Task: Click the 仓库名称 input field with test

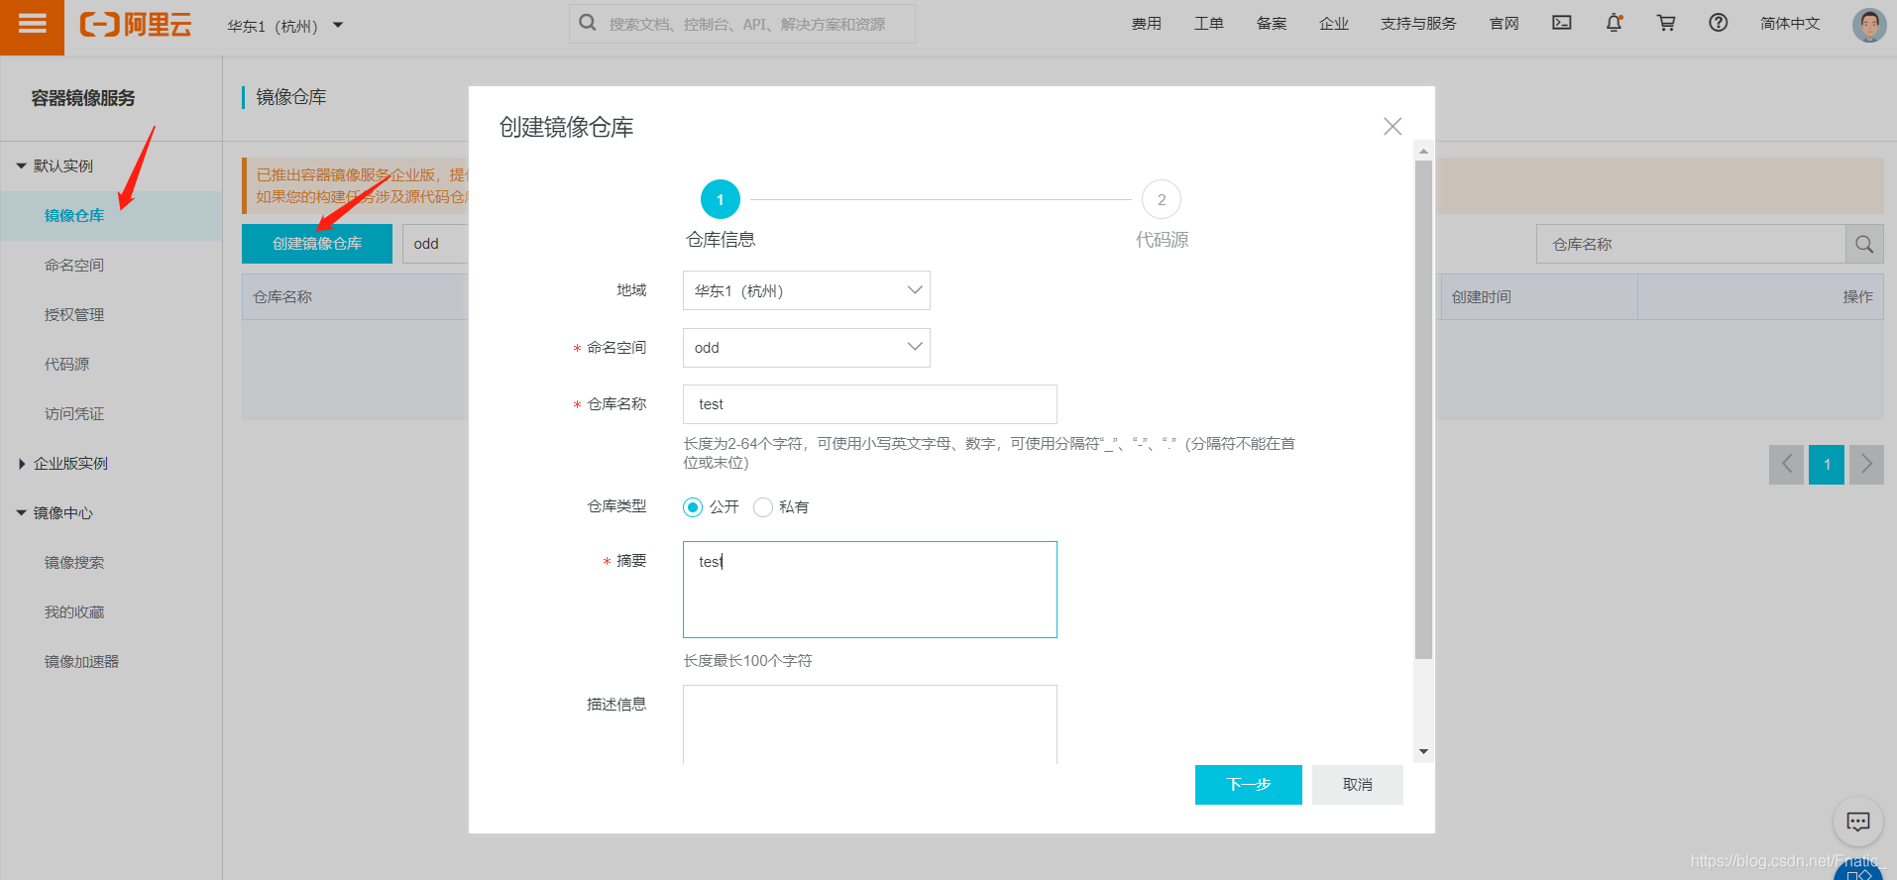Action: click(870, 404)
